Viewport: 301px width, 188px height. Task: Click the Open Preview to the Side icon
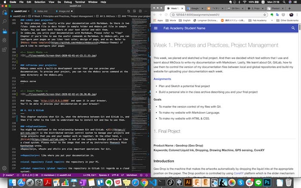(x=134, y=11)
